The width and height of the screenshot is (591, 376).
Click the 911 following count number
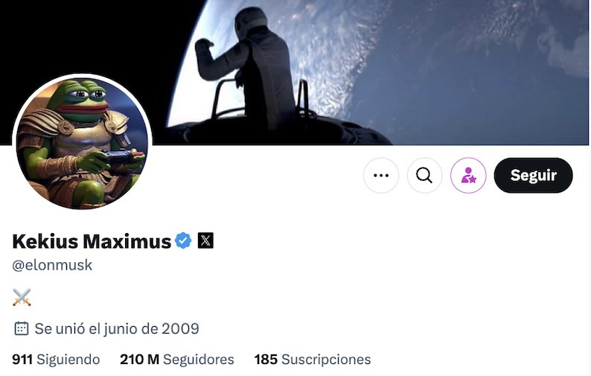coord(22,360)
